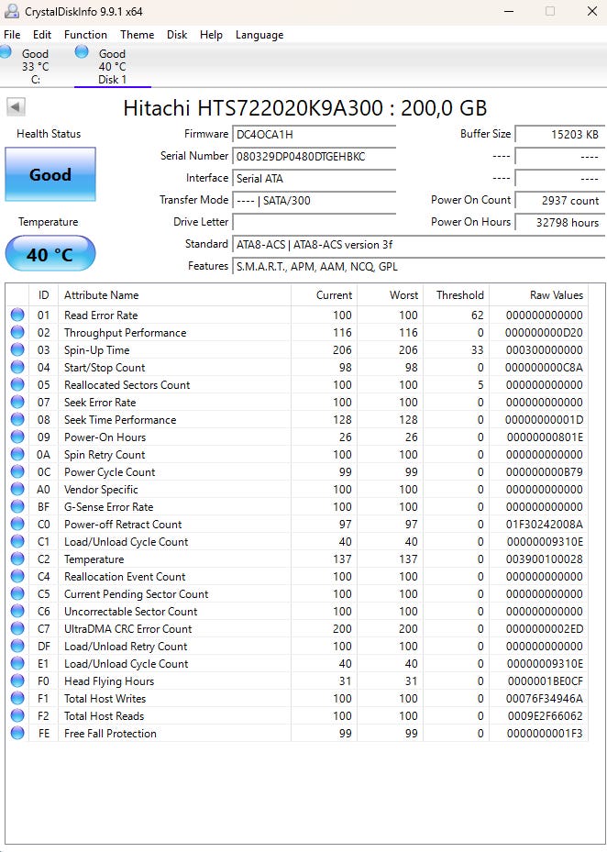Open the Help menu
Screen dimensions: 607x852
(x=211, y=34)
